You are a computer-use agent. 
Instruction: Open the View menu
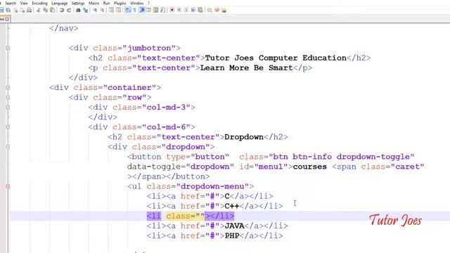tap(24, 3)
